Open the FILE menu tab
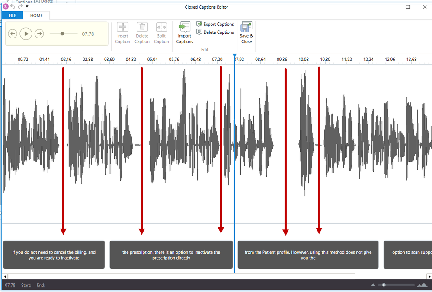This screenshot has width=432, height=292. pyautogui.click(x=12, y=16)
